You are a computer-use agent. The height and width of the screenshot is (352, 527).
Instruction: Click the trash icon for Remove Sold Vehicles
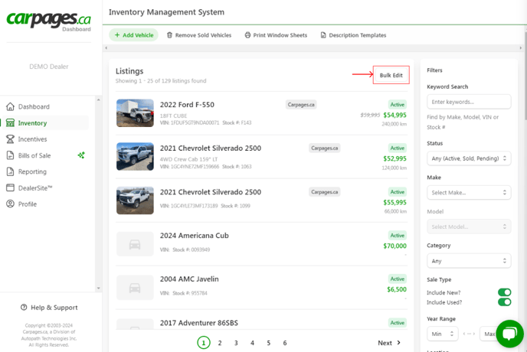(x=170, y=35)
